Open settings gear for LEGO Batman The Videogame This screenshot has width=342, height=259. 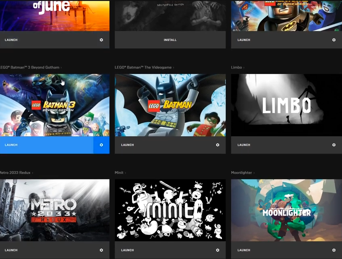tap(218, 145)
